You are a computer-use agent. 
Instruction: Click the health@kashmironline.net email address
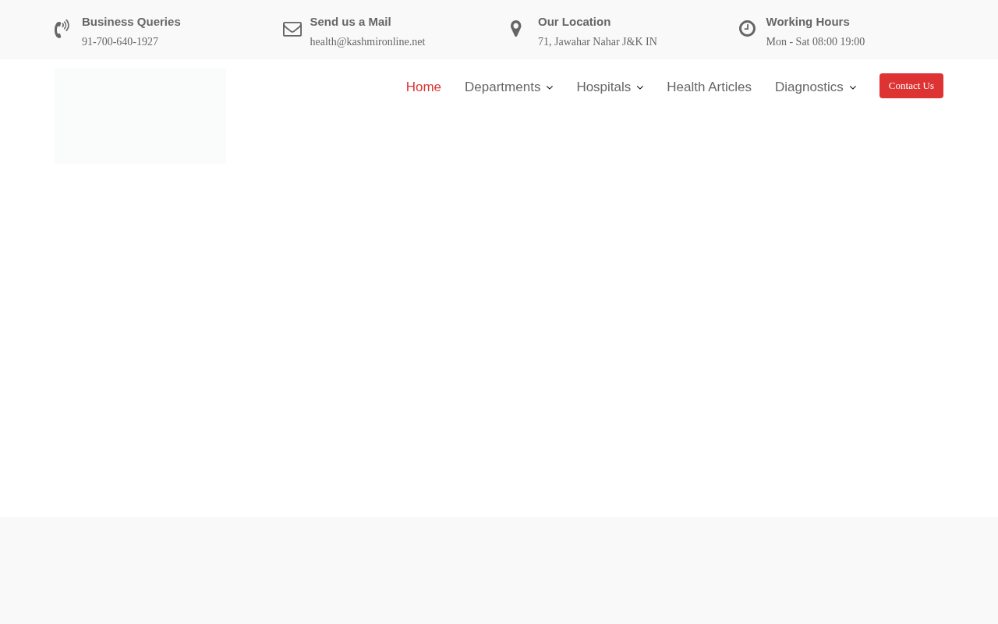coord(367,42)
